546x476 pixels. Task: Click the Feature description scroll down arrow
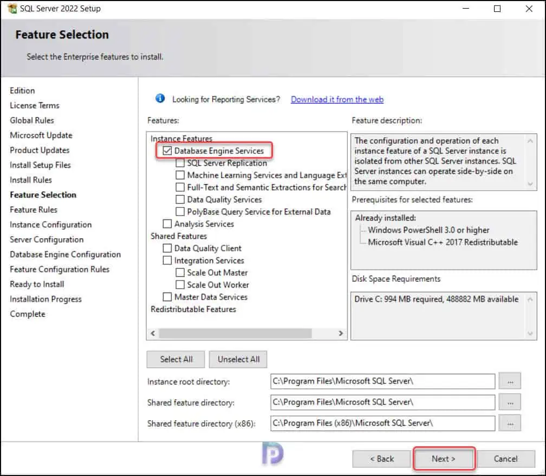530,184
